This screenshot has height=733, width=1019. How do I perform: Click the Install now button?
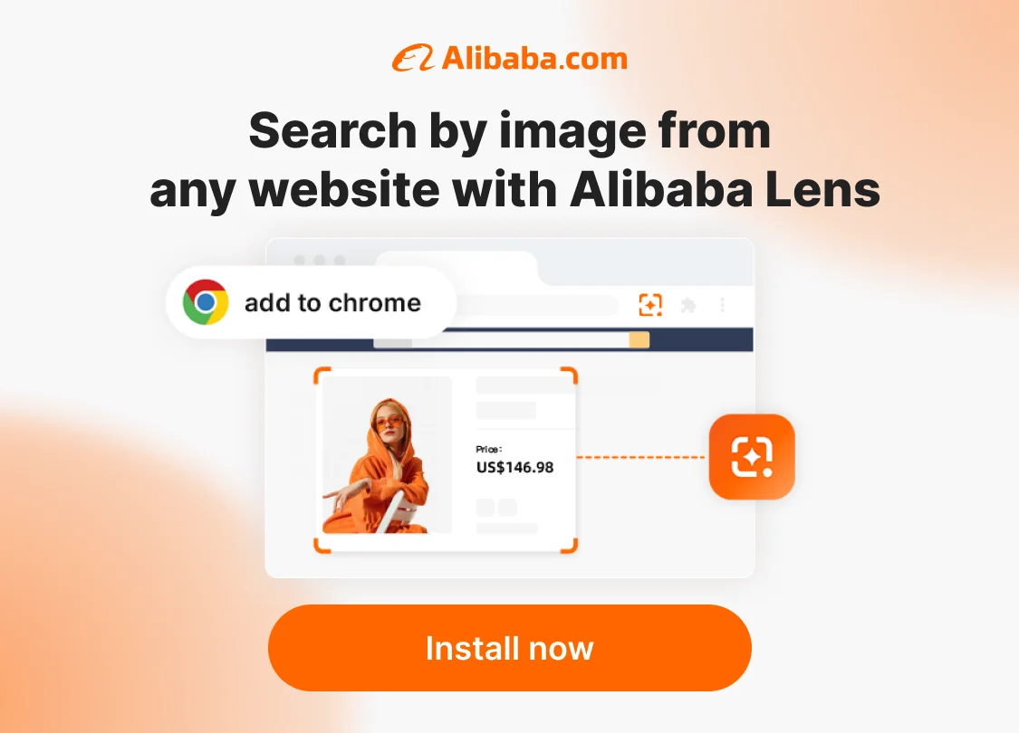coord(509,647)
